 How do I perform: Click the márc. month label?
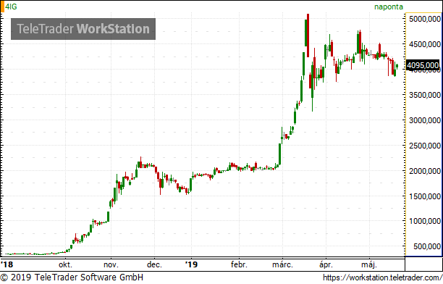tap(282, 264)
